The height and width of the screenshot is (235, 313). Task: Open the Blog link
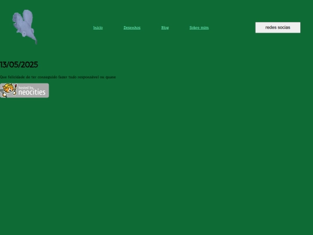[x=165, y=28]
